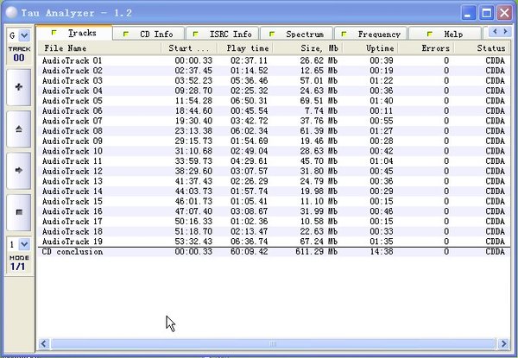Screen dimensions: 518x358
Task: Switch to the Tracks tab
Action: 74,33
